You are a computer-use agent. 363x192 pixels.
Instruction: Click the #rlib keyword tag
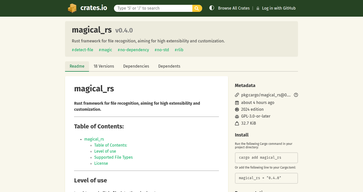179,50
